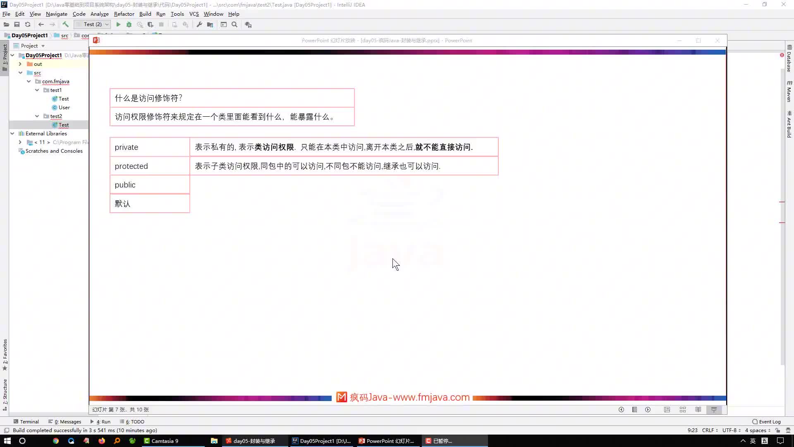Expand the test2 package folder
The height and width of the screenshot is (447, 794).
(x=37, y=116)
